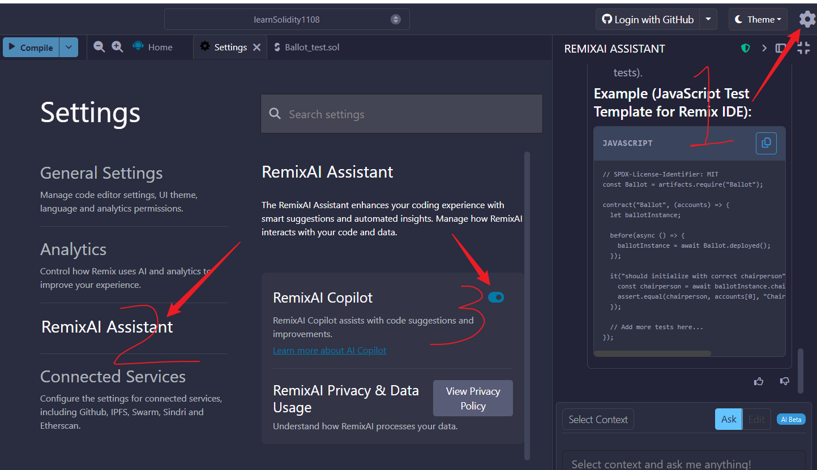Image resolution: width=817 pixels, height=470 pixels.
Task: Open the Learn more about AI Copilot link
Action: coord(330,351)
